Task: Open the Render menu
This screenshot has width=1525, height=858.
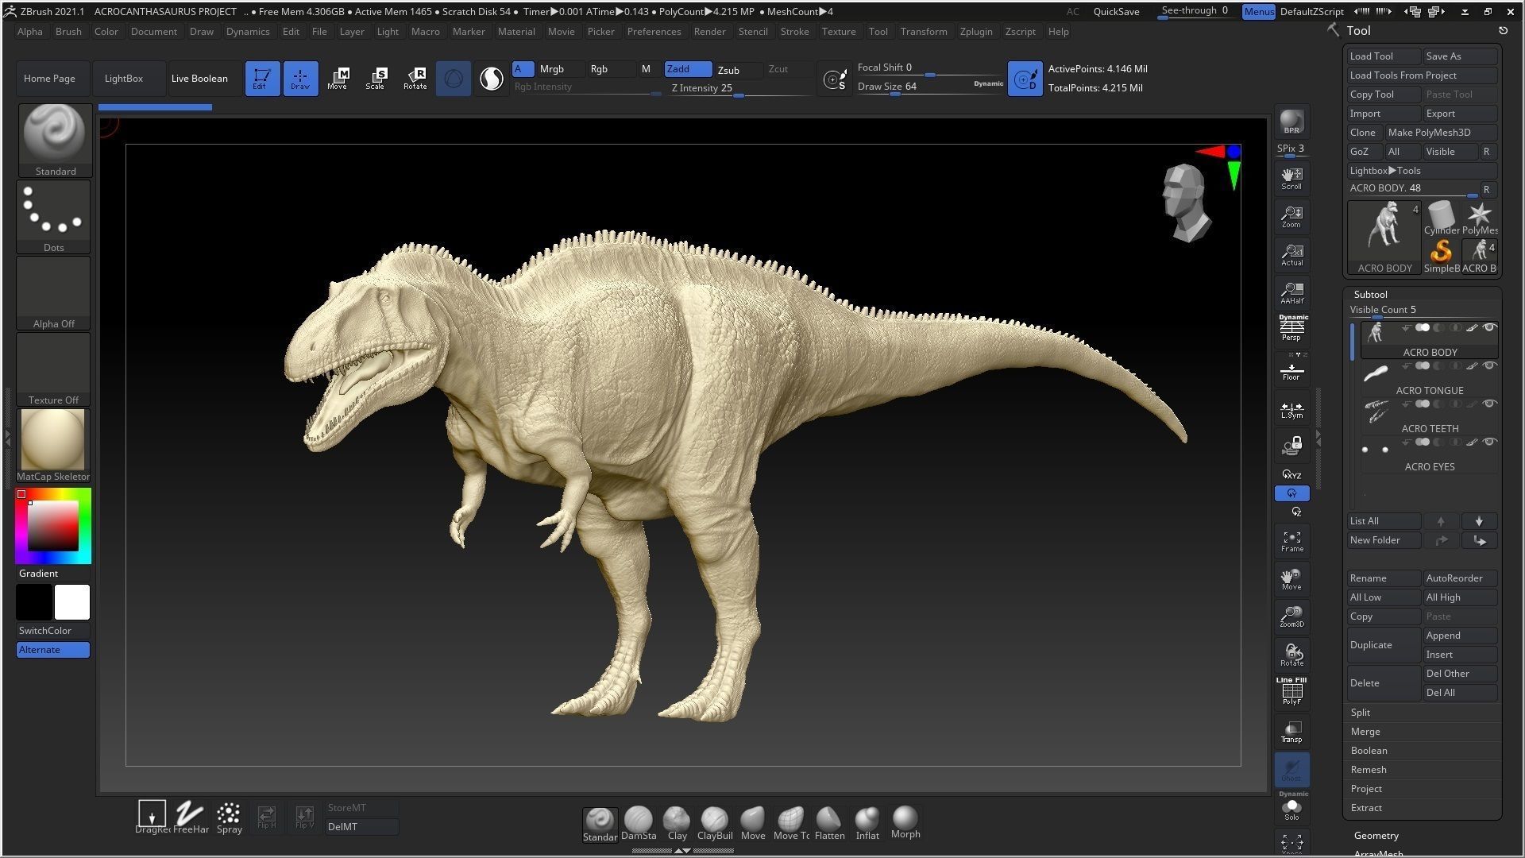Action: click(709, 32)
